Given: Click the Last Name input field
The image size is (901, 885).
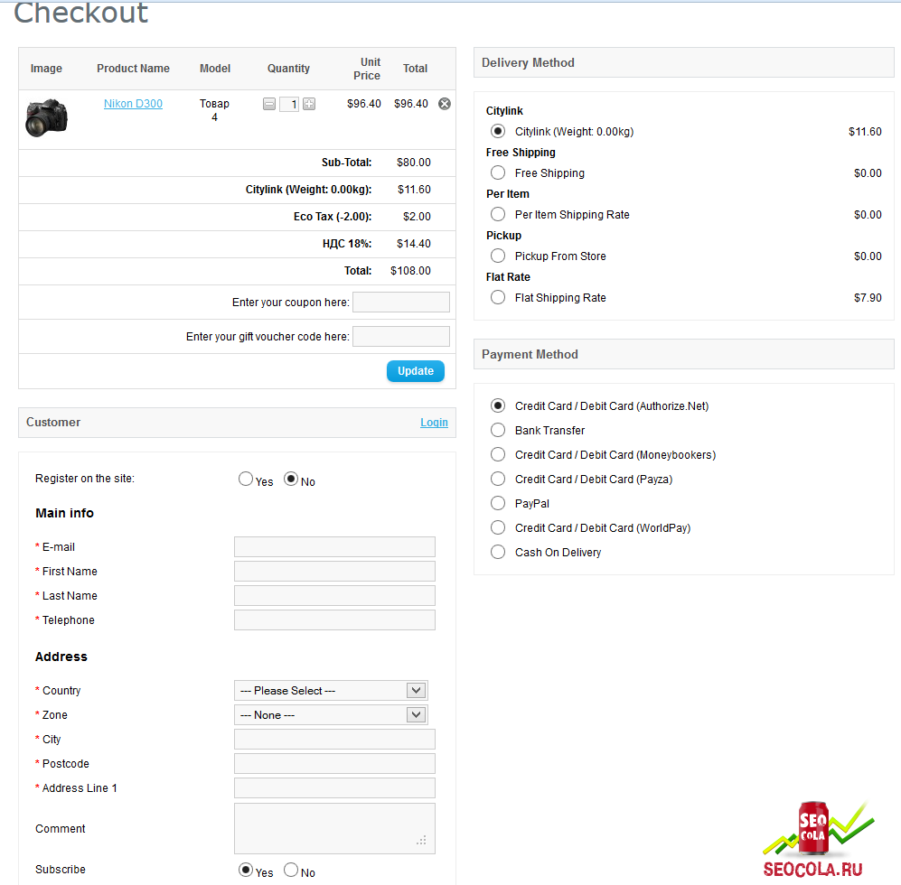Looking at the screenshot, I should [x=334, y=595].
